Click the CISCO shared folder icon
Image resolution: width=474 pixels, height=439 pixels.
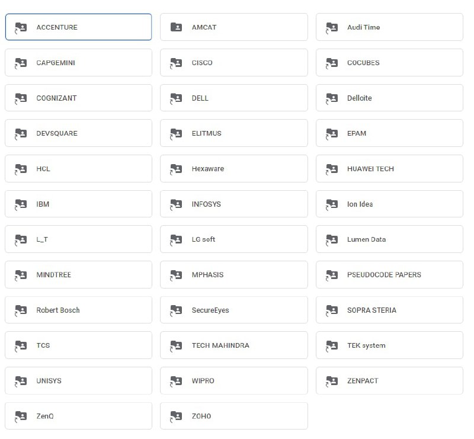click(x=176, y=62)
